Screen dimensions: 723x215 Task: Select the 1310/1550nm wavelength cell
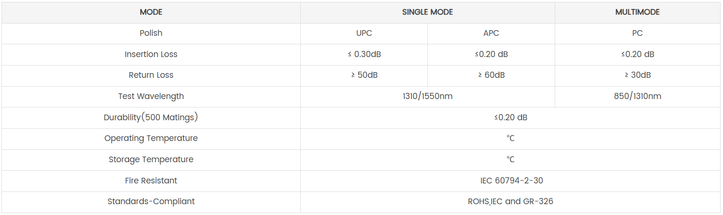(x=427, y=96)
